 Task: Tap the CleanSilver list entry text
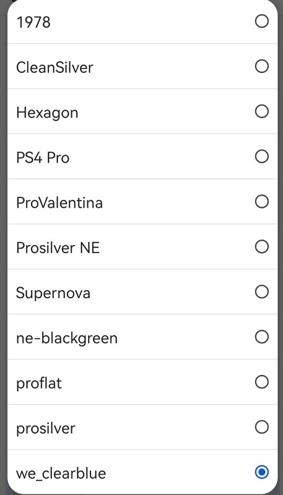pos(54,67)
